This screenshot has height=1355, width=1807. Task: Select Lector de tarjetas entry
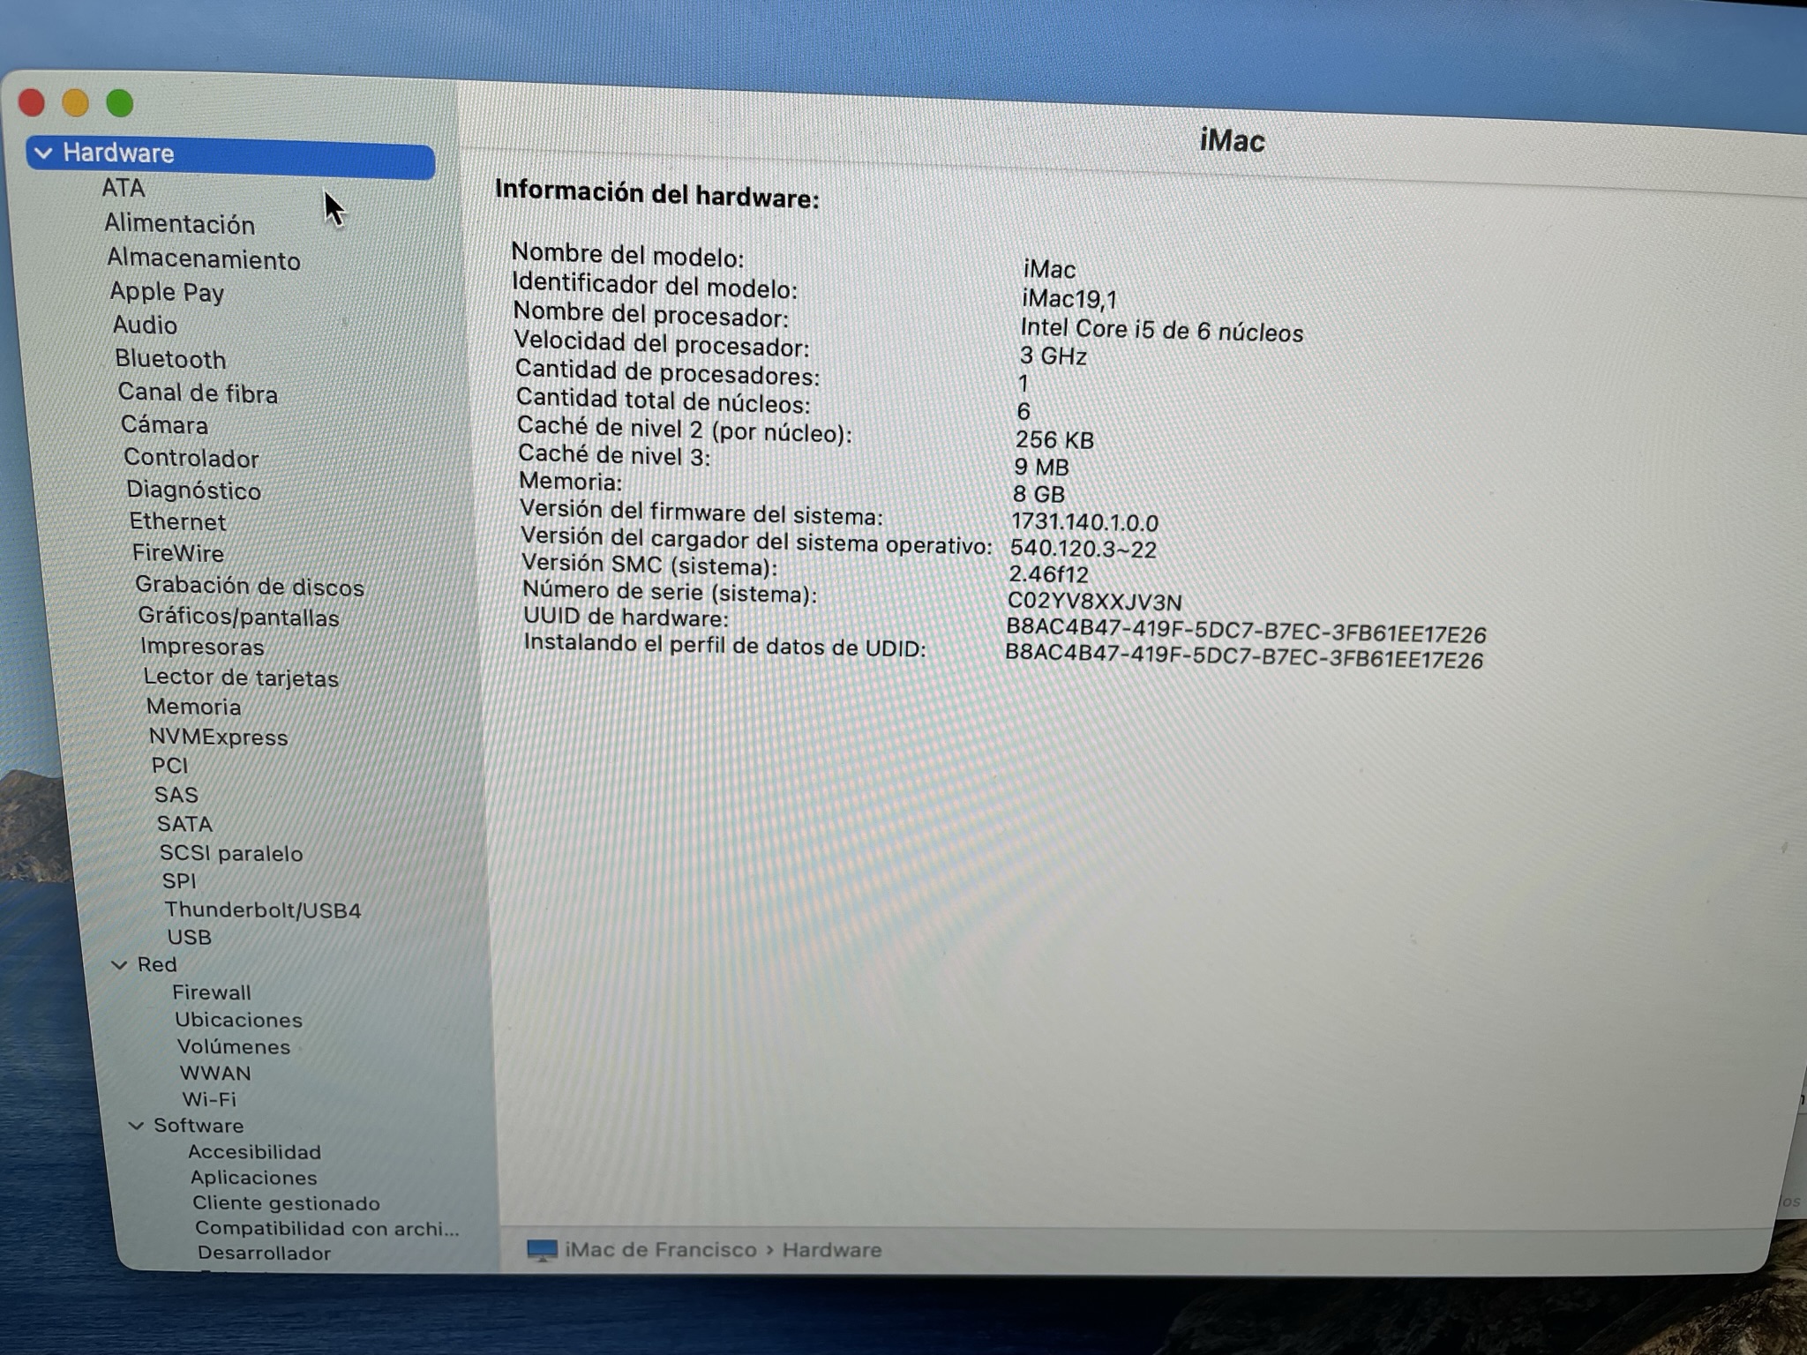241,677
